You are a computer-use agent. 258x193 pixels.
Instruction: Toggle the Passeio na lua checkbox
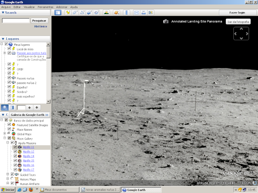pyautogui.click(x=9, y=78)
